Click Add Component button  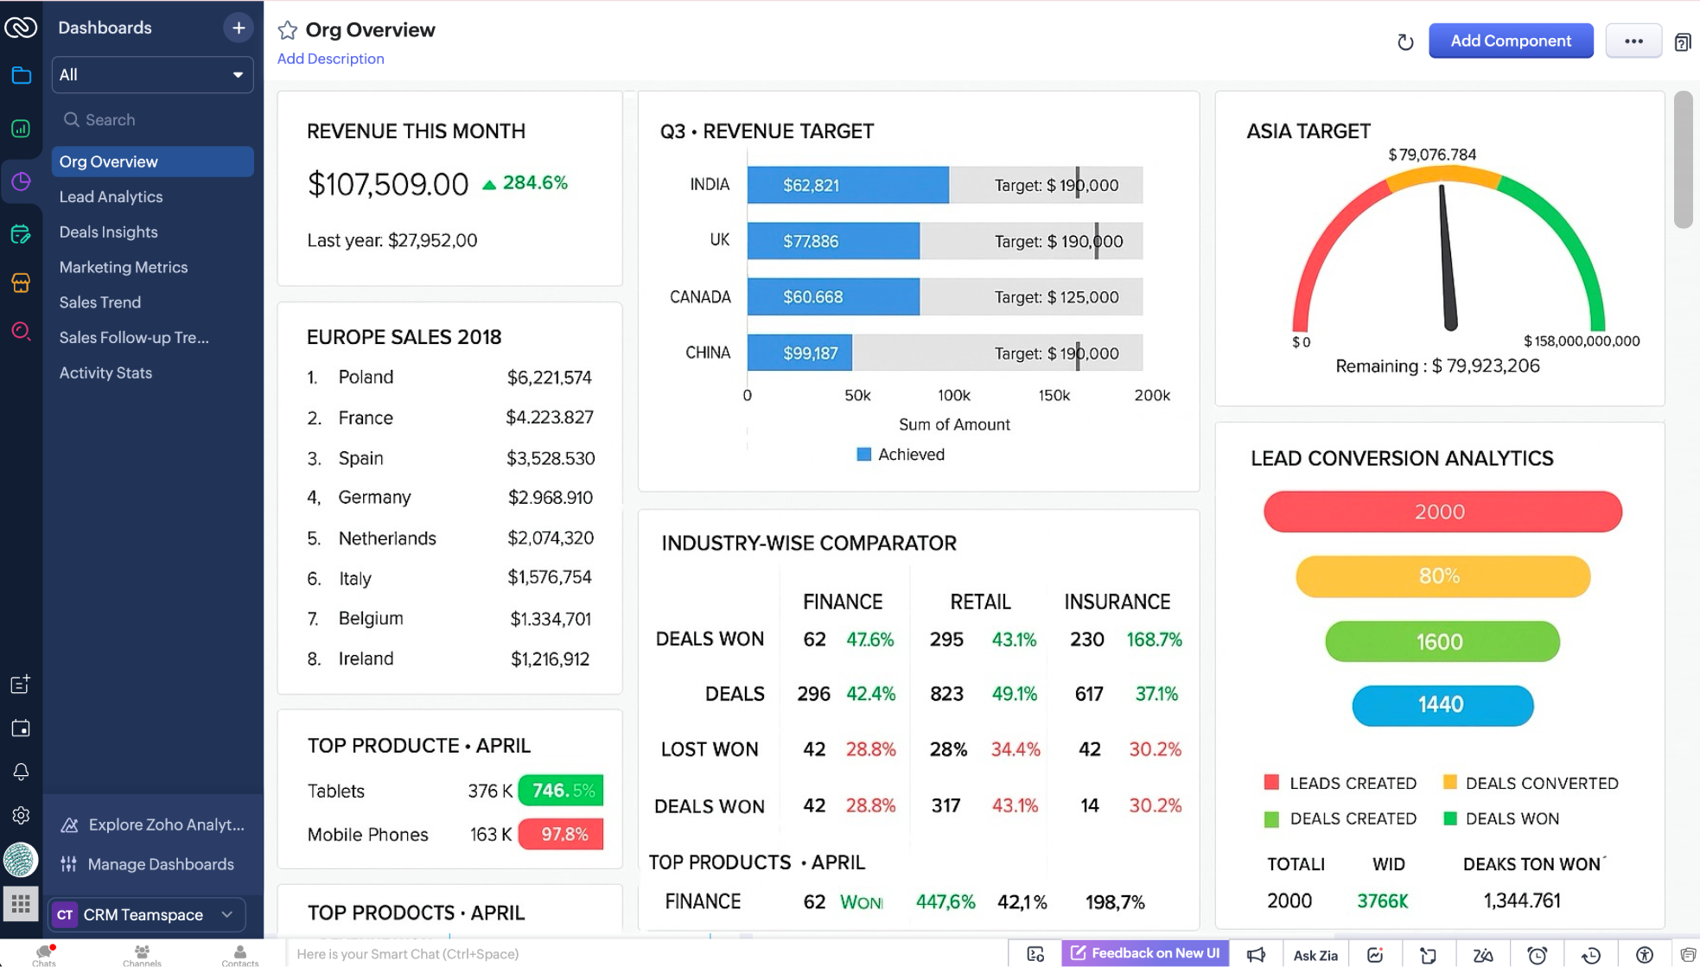(1510, 41)
